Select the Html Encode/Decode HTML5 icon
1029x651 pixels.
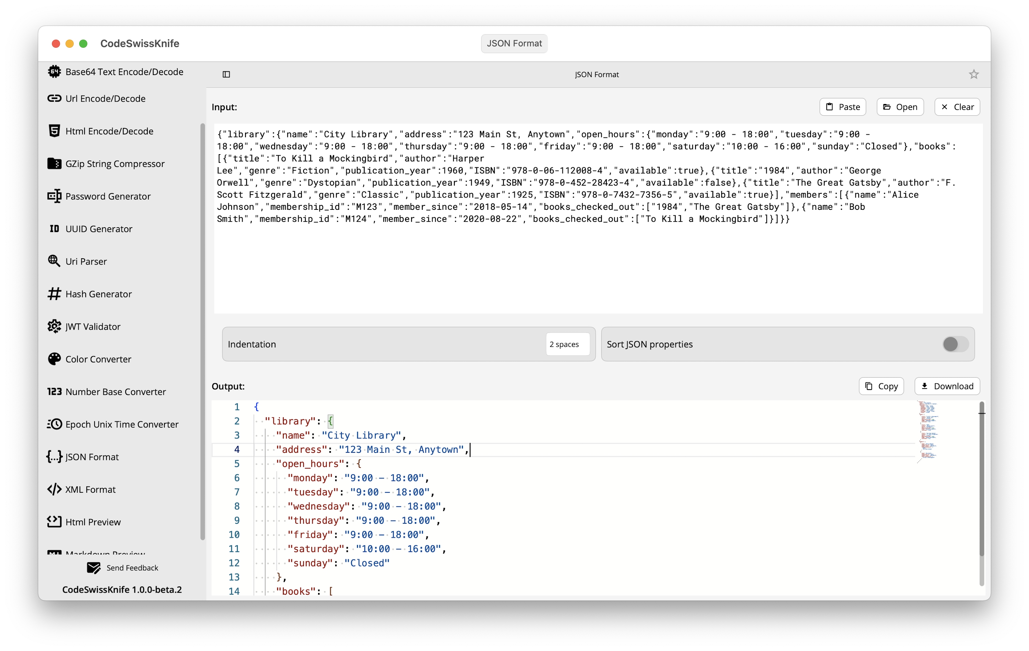(54, 131)
